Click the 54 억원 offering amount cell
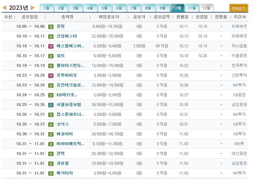This screenshot has width=253, height=182. coord(162,46)
